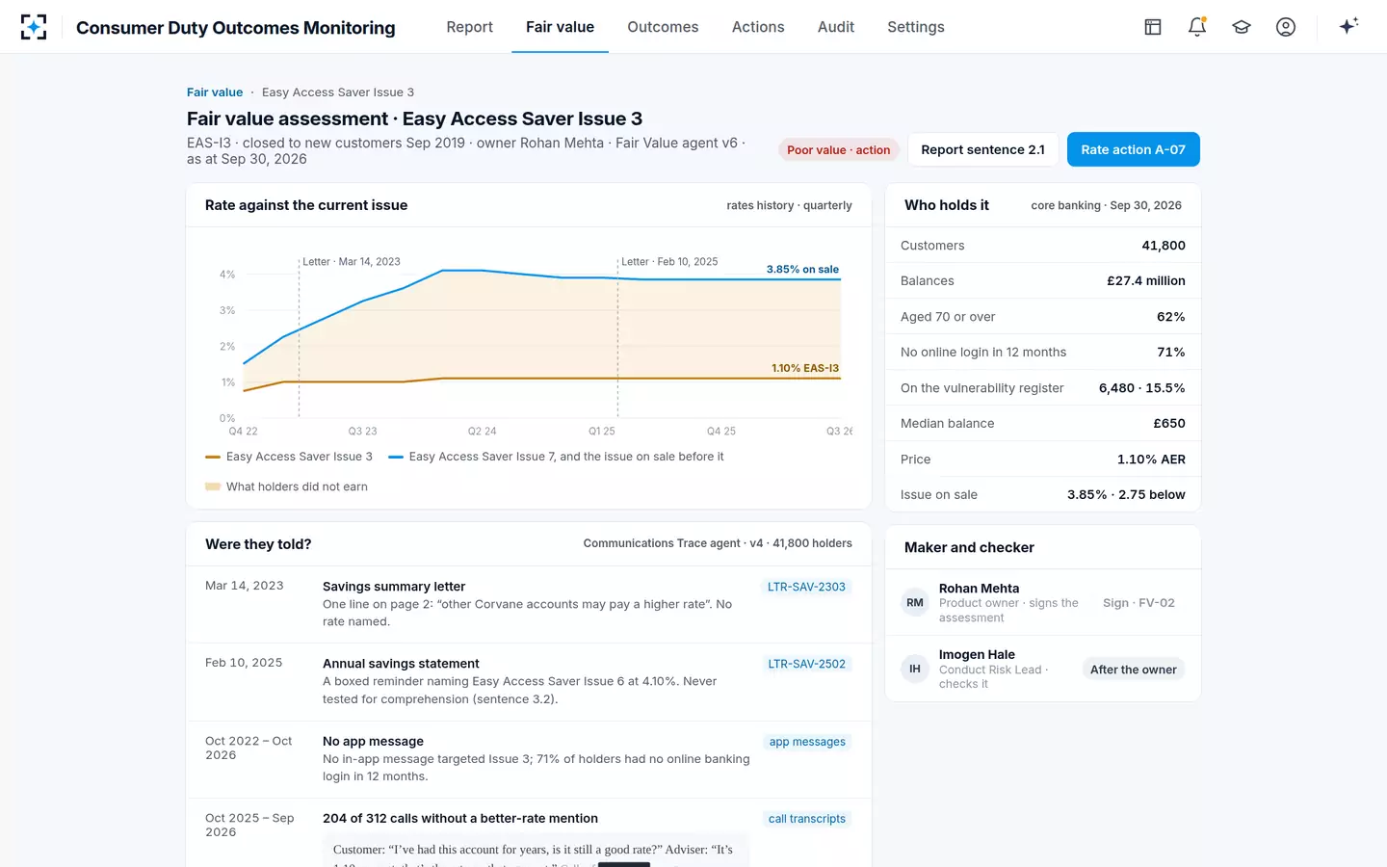Click the app logo icon
The width and height of the screenshot is (1387, 867).
coord(34,27)
